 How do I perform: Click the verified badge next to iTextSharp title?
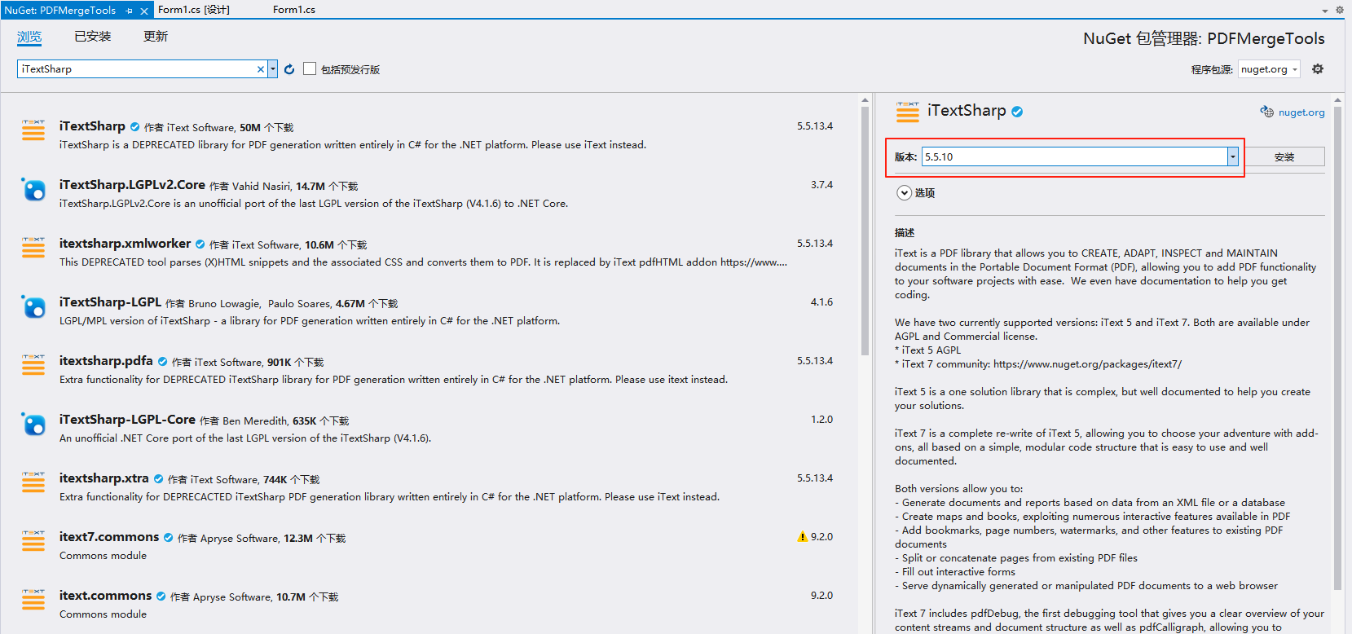(1017, 112)
